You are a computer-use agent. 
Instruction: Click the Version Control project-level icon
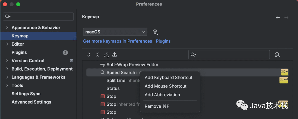pyautogui.click(x=72, y=61)
